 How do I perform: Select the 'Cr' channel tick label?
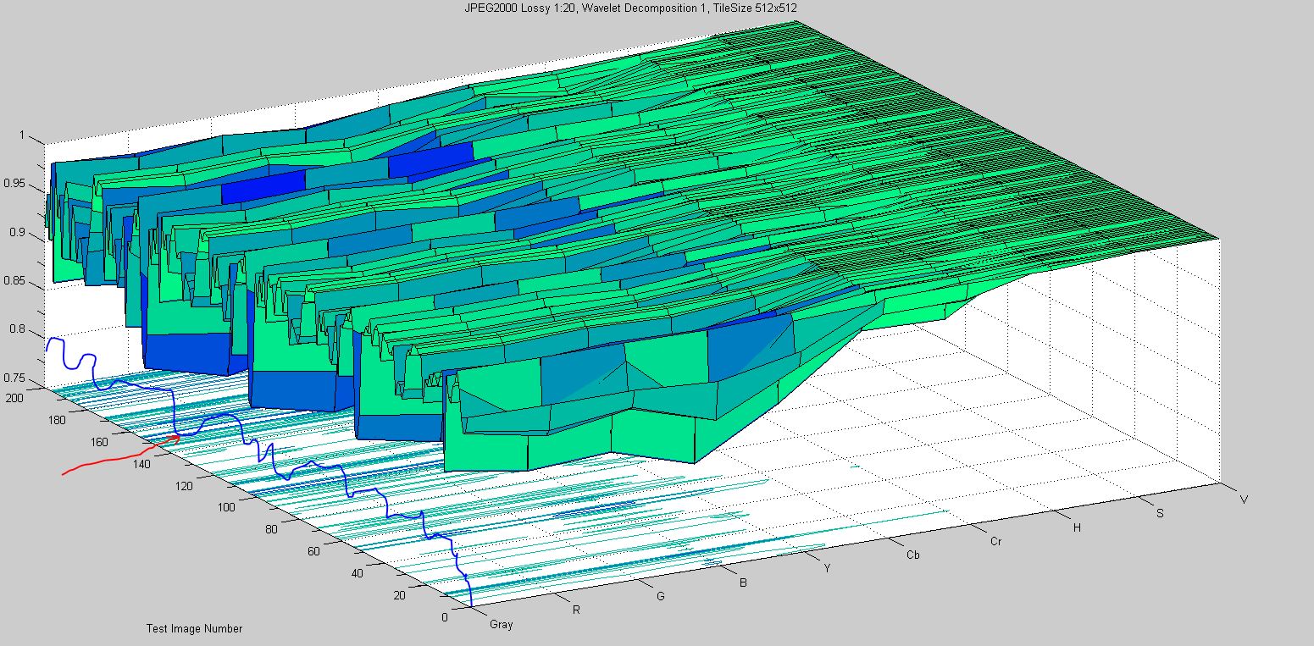pos(995,540)
